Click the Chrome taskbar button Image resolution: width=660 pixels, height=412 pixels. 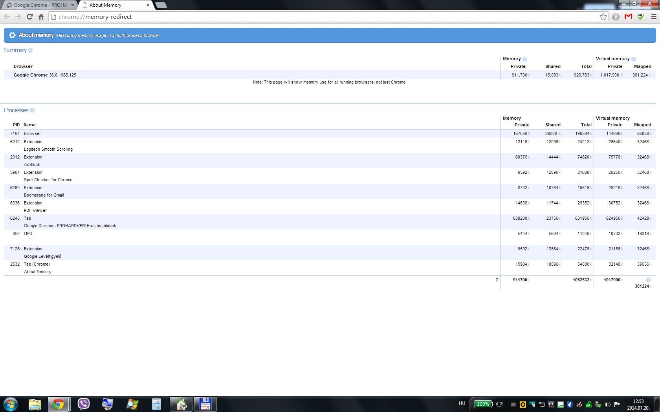pyautogui.click(x=59, y=404)
